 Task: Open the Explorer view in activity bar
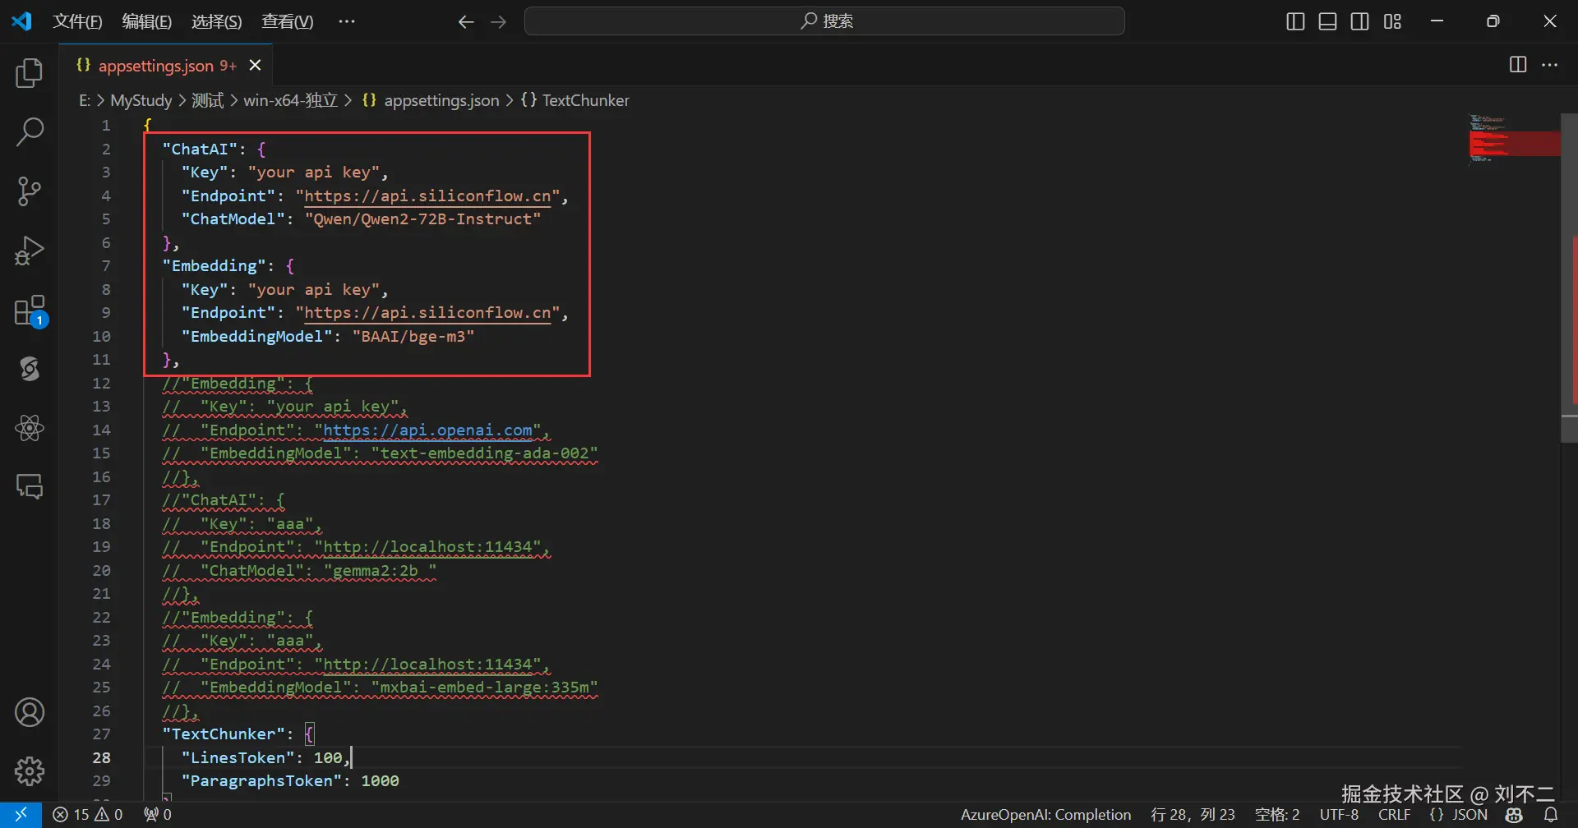(30, 73)
